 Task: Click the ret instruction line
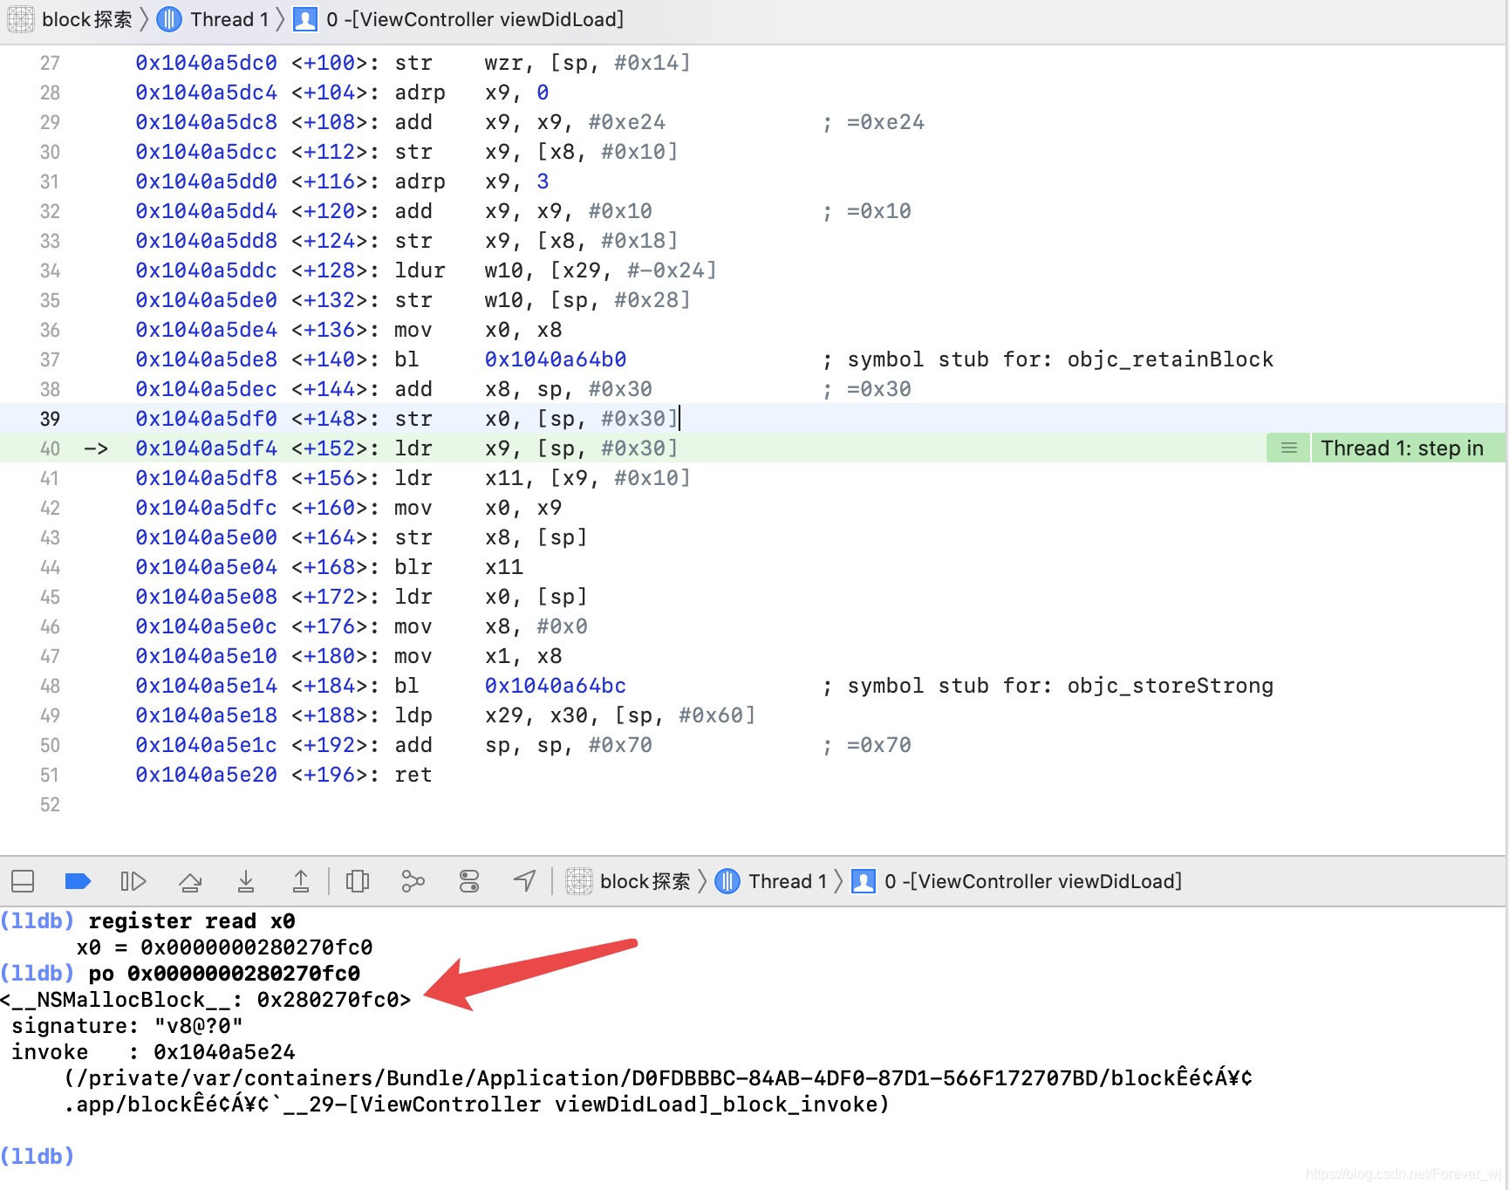point(413,775)
